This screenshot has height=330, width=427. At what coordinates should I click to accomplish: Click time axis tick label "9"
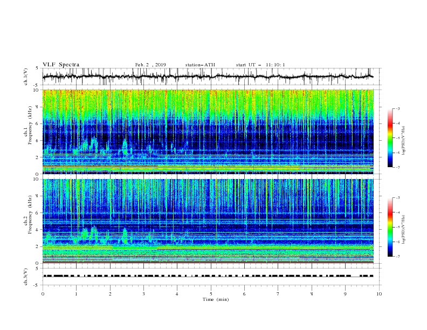coord(345,294)
